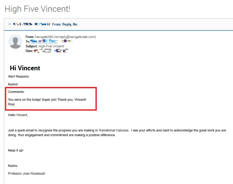
Task: Click the "From: Reply, No" header text
Action: 65,24
